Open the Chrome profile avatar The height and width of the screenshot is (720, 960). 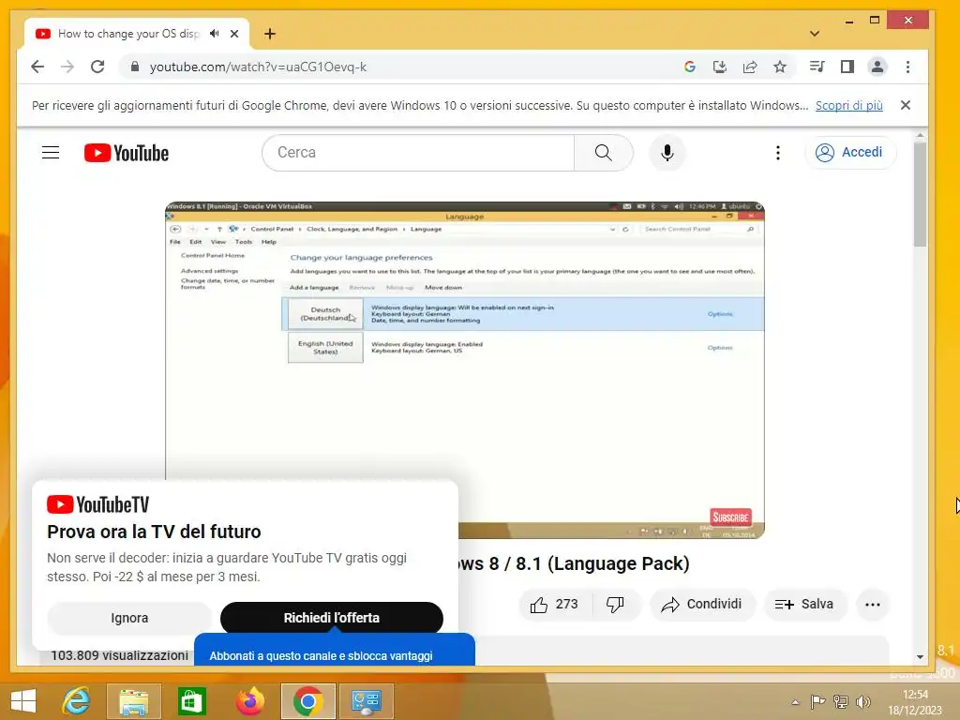[877, 67]
